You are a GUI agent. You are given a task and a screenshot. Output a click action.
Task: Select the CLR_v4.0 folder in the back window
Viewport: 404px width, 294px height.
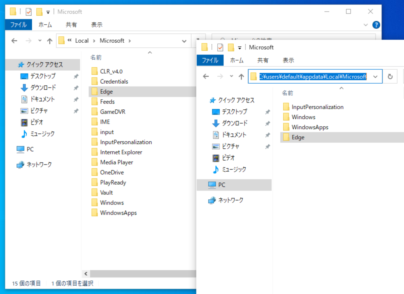click(111, 71)
